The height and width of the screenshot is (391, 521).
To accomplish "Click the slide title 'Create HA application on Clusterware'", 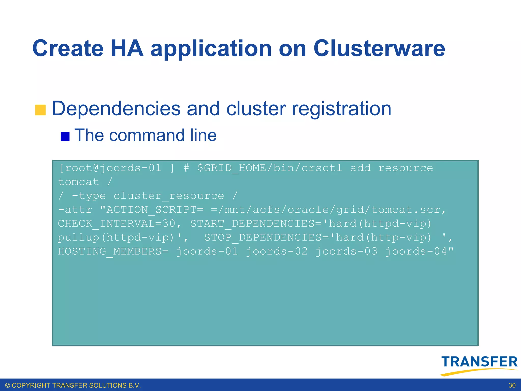I will tap(239, 48).
